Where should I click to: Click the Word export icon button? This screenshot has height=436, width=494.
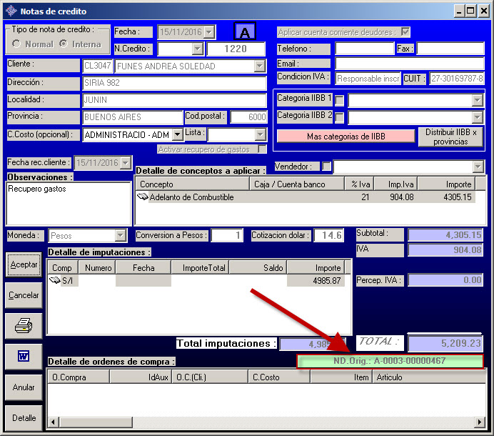click(x=24, y=356)
